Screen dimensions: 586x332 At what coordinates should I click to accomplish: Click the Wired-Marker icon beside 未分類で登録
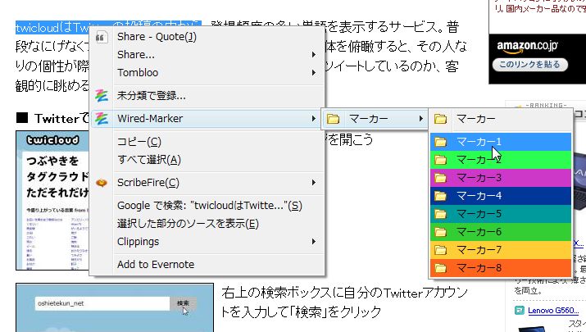[102, 96]
